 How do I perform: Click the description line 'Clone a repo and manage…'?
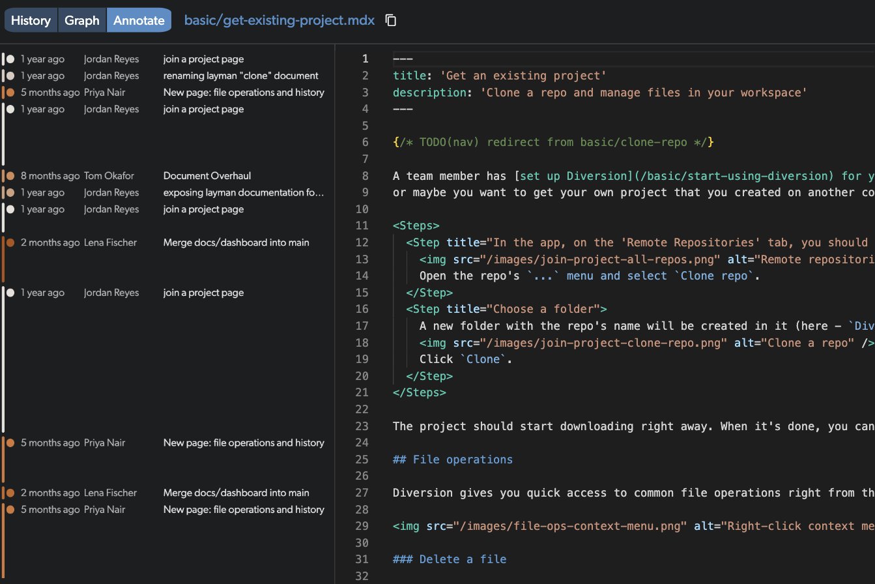coord(600,93)
